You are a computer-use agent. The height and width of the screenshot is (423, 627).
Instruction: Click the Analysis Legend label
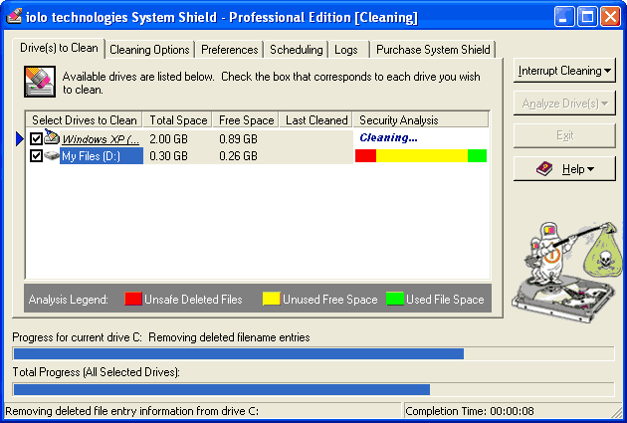[69, 300]
